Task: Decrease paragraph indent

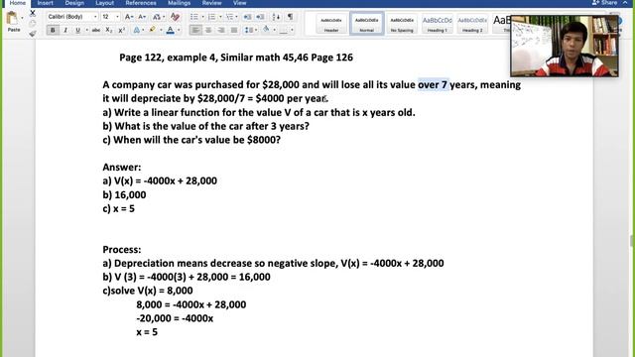Action: pyautogui.click(x=247, y=17)
